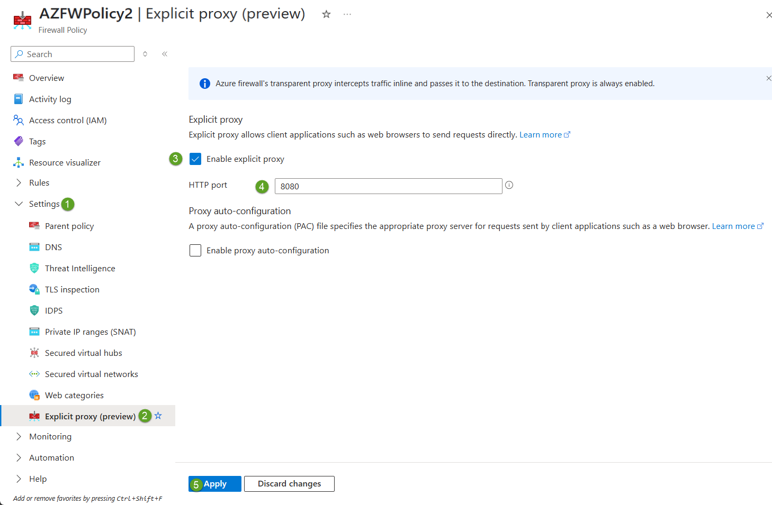The image size is (772, 505).
Task: Expand the Monitoring section
Action: [19, 436]
